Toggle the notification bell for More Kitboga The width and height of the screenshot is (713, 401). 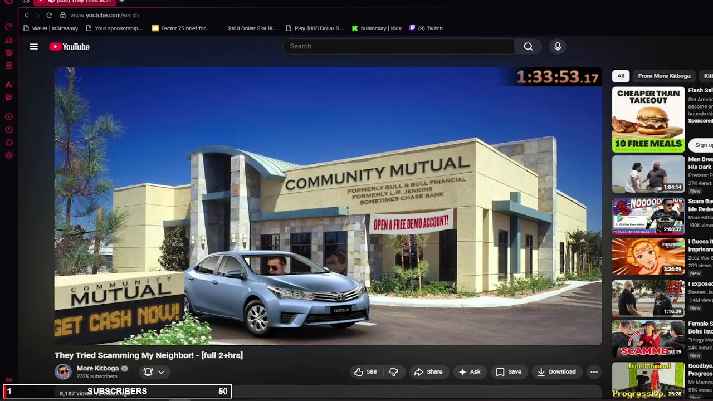tap(148, 372)
